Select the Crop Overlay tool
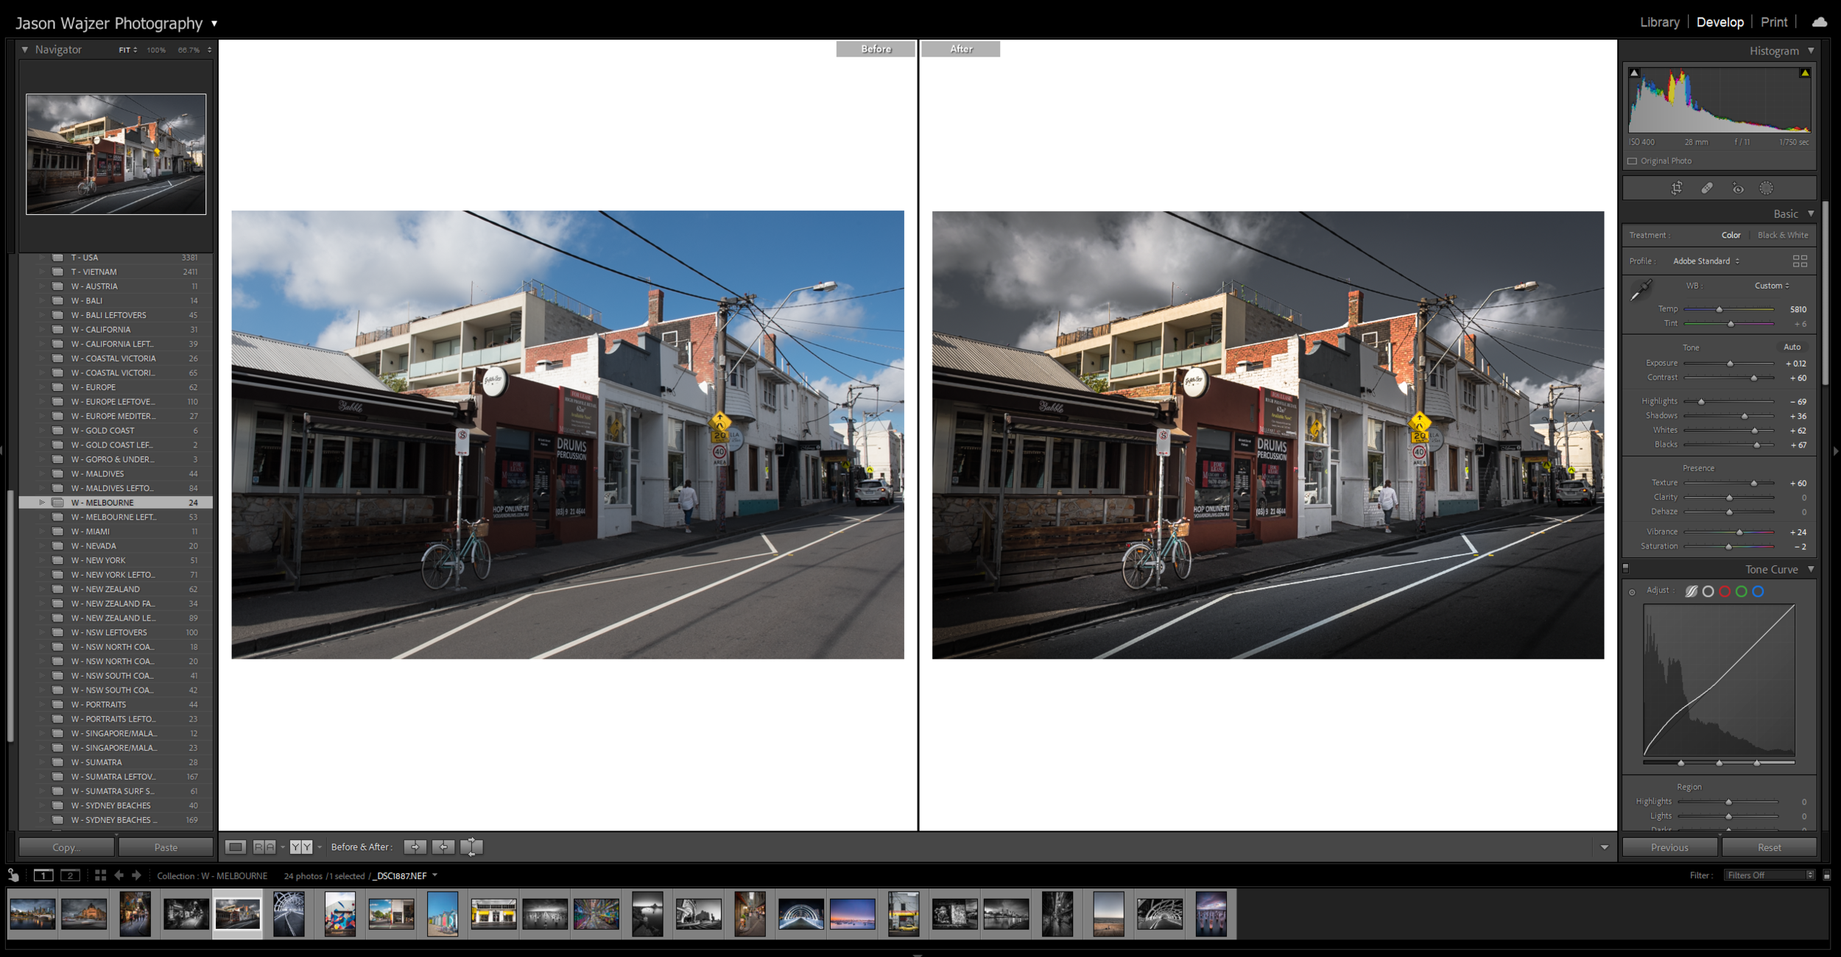 tap(1677, 188)
